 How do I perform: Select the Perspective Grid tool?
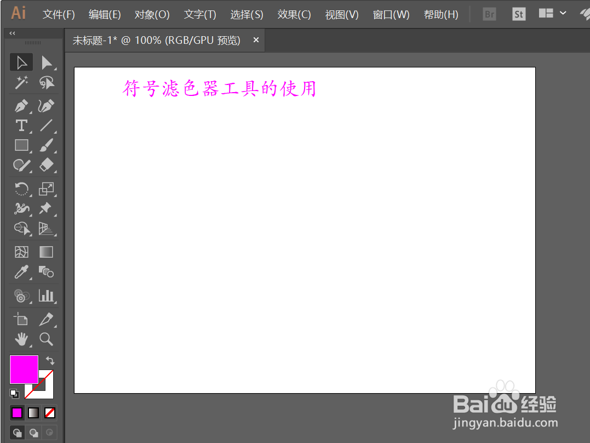point(47,228)
